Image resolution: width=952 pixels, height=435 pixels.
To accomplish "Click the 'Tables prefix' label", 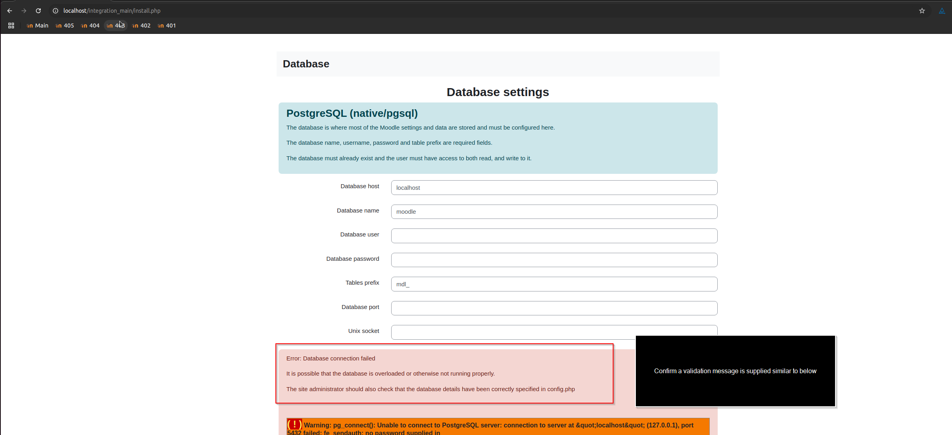I will point(362,283).
